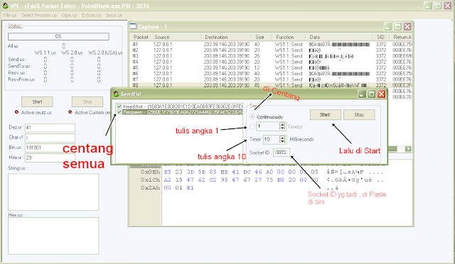Select packet #3 row in Capture
Image resolution: width=455 pixels, height=264 pixels.
[x=272, y=56]
